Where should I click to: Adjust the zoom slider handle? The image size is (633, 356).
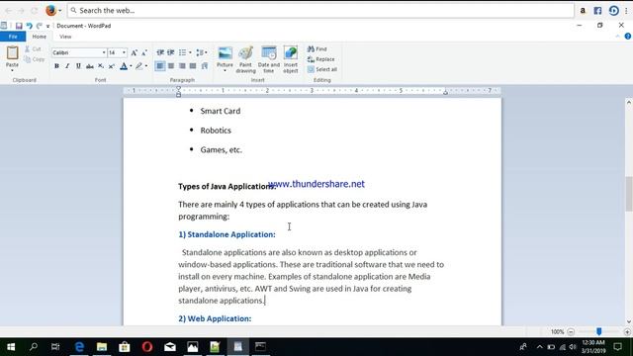click(599, 331)
